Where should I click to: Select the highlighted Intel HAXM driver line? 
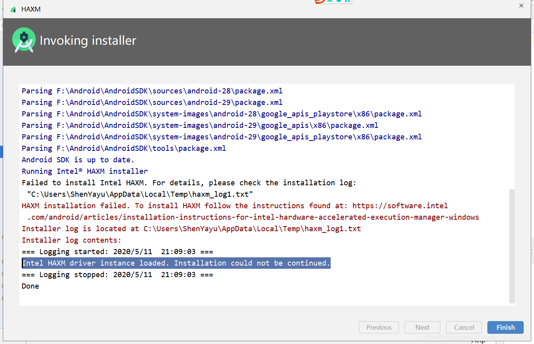(x=176, y=263)
